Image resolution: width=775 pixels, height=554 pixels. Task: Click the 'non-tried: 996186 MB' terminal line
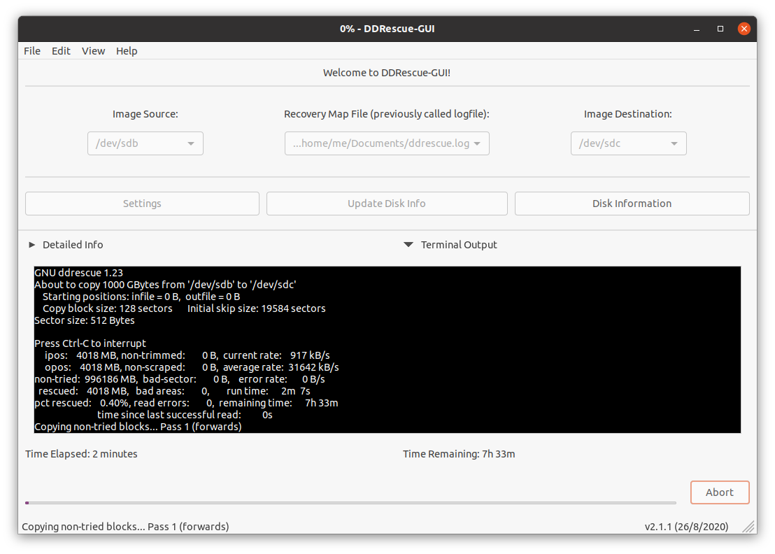[180, 379]
